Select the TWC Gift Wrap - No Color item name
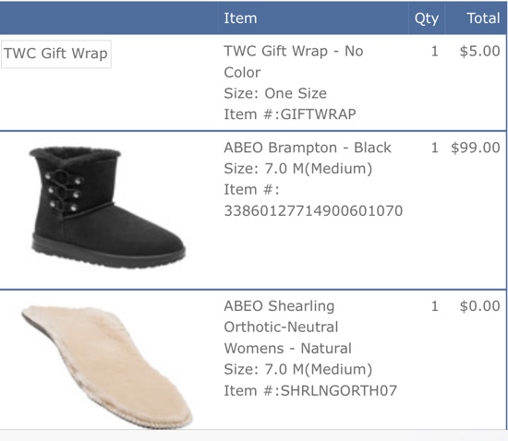 (293, 62)
